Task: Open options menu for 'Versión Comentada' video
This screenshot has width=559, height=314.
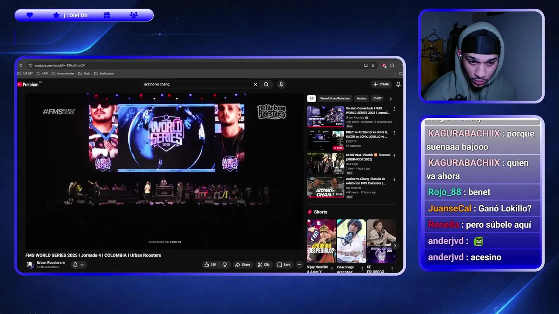Action: click(x=394, y=109)
